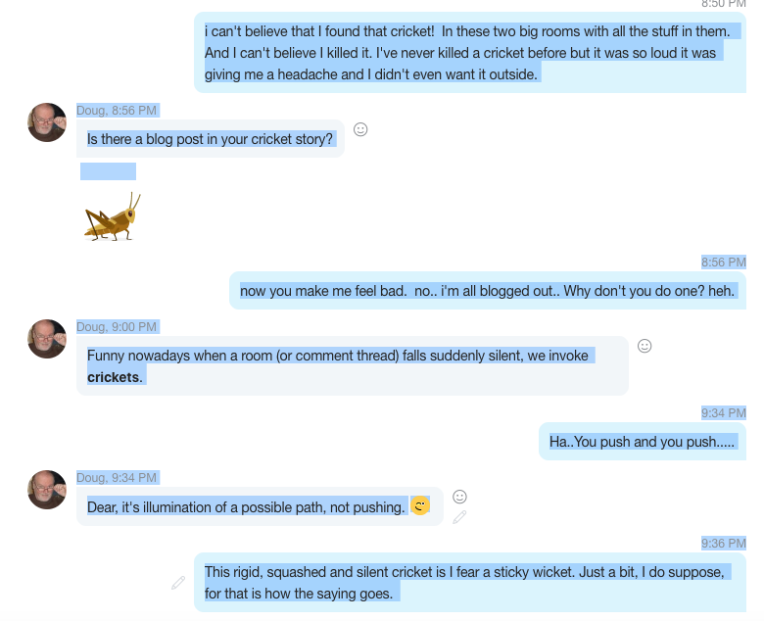
Task: Click the pencil edit icon below the illumination message's smiley
Action: click(459, 517)
